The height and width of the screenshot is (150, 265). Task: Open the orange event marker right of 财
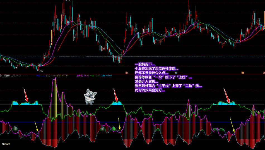point(243,73)
